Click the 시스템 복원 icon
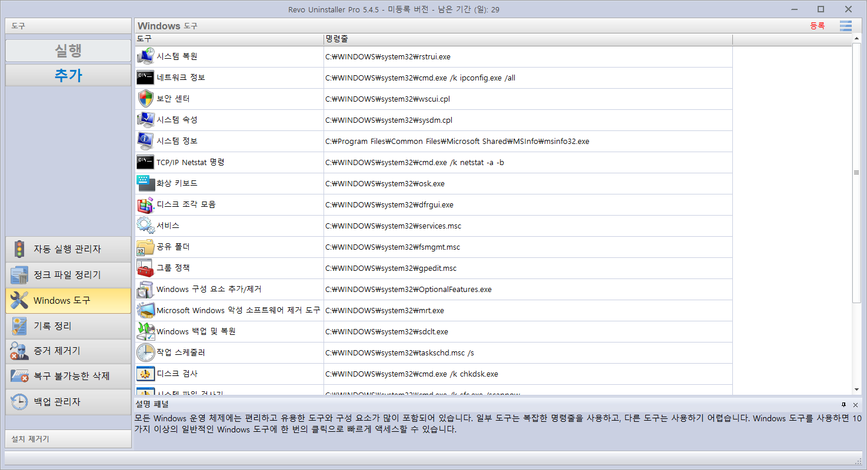The width and height of the screenshot is (867, 470). click(145, 56)
